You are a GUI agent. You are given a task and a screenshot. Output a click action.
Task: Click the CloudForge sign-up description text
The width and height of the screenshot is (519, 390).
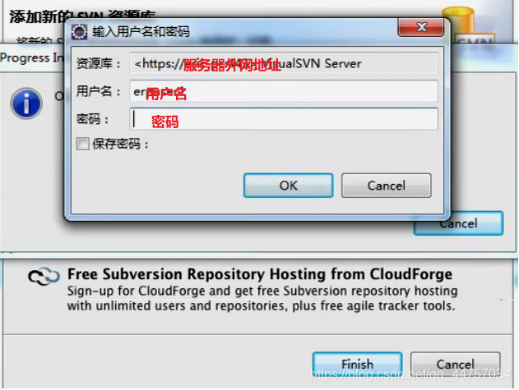pyautogui.click(x=262, y=298)
